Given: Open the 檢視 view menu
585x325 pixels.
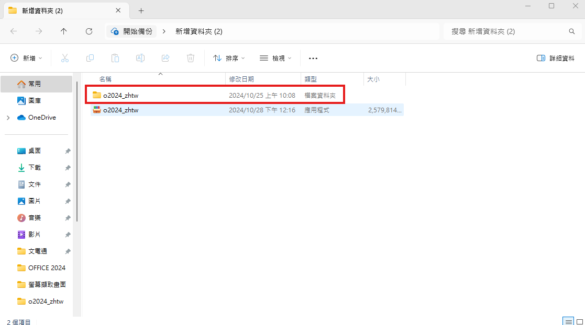Looking at the screenshot, I should click(275, 58).
